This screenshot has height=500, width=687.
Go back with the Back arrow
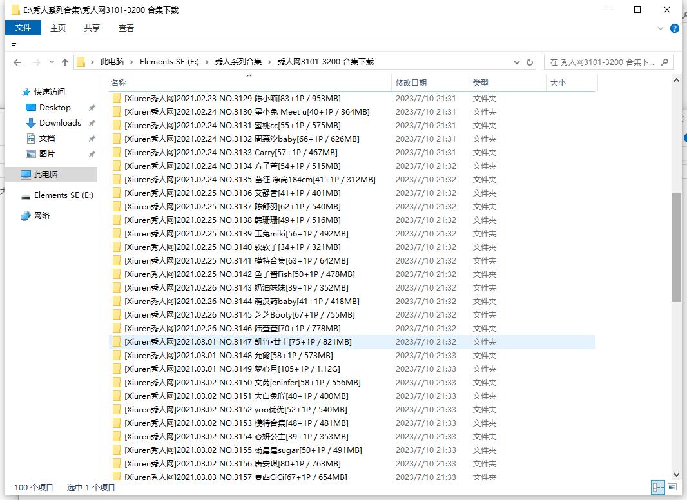pyautogui.click(x=17, y=63)
